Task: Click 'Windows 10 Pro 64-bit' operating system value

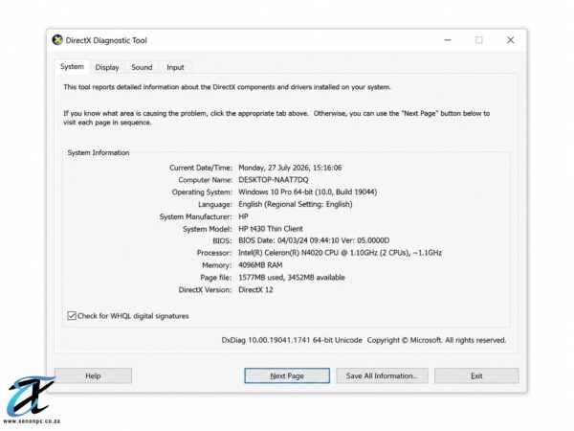Action: 307,193
